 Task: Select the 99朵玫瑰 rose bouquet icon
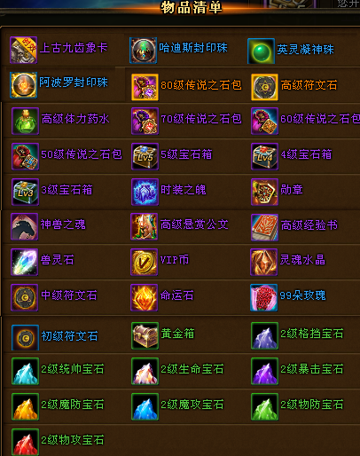[x=264, y=298]
